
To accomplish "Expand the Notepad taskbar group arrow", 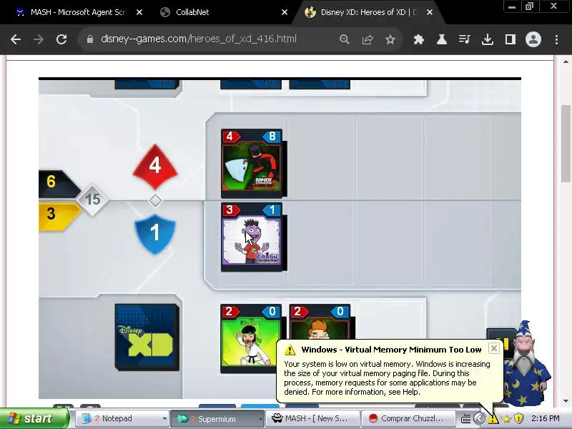I will 164,419.
